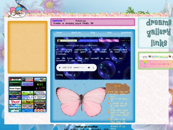This screenshot has height=130, width=173.
Task: Open the blog nav link
Action: pyautogui.click(x=93, y=32)
